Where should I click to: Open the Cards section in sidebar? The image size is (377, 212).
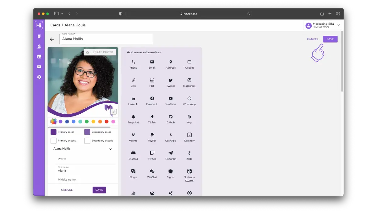pyautogui.click(x=39, y=36)
